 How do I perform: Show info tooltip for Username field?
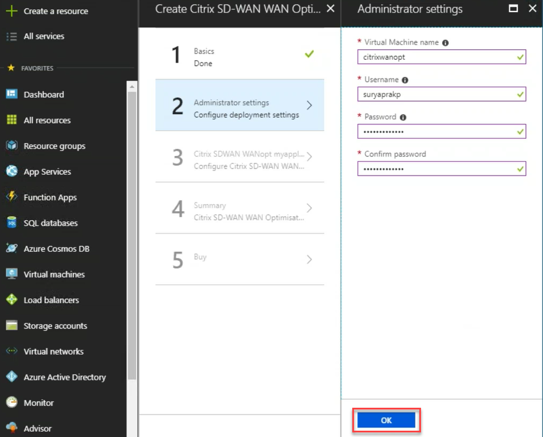[405, 80]
